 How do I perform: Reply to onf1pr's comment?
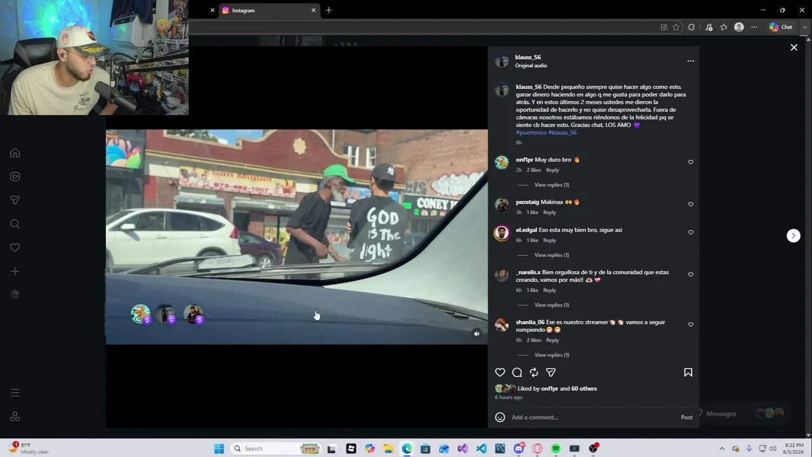point(553,170)
